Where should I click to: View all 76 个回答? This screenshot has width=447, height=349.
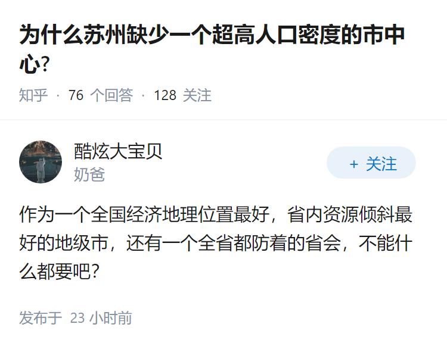[x=100, y=95]
